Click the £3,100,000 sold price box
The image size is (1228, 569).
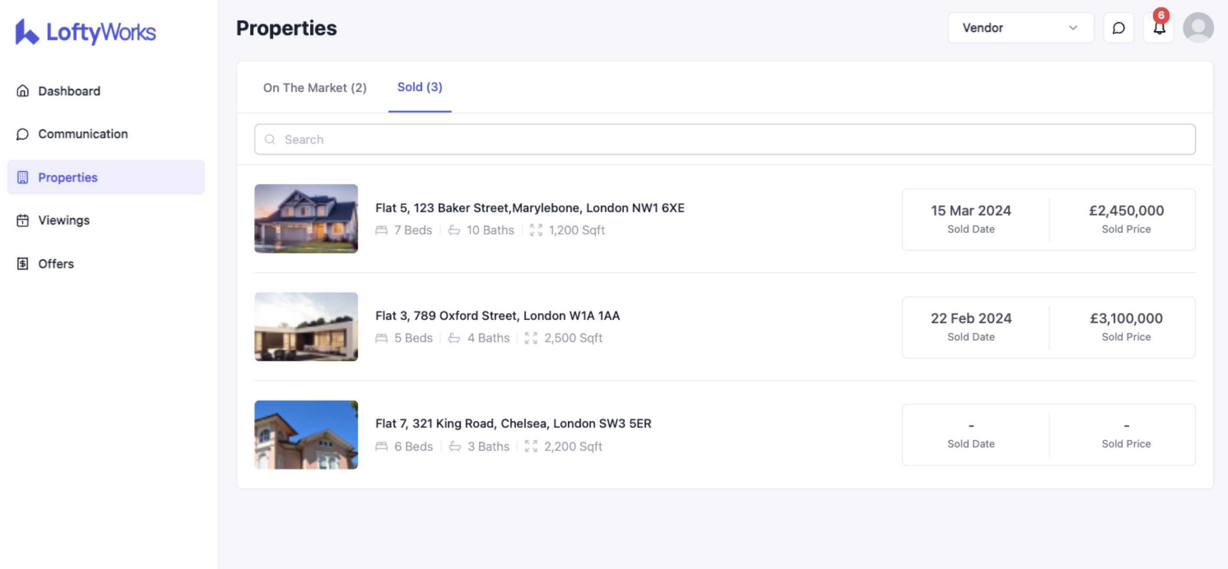tap(1125, 327)
